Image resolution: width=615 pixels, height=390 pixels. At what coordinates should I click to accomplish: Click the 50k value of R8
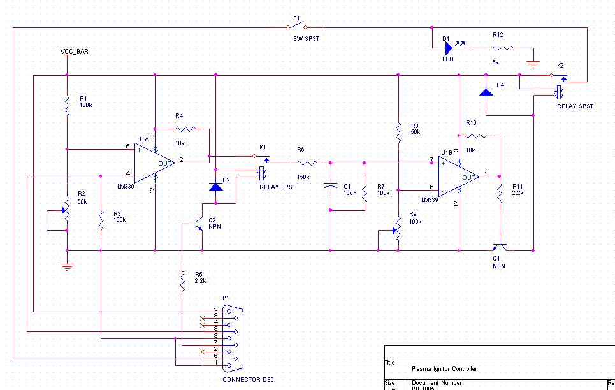[416, 132]
